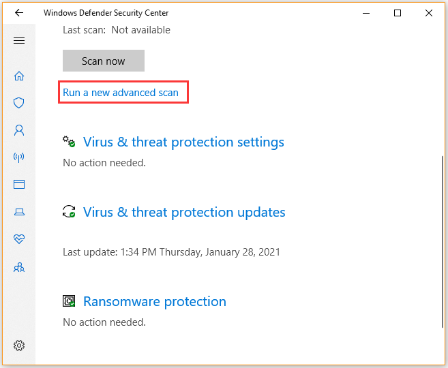Image resolution: width=448 pixels, height=368 pixels.
Task: Open Ransomware protection link
Action: (155, 301)
